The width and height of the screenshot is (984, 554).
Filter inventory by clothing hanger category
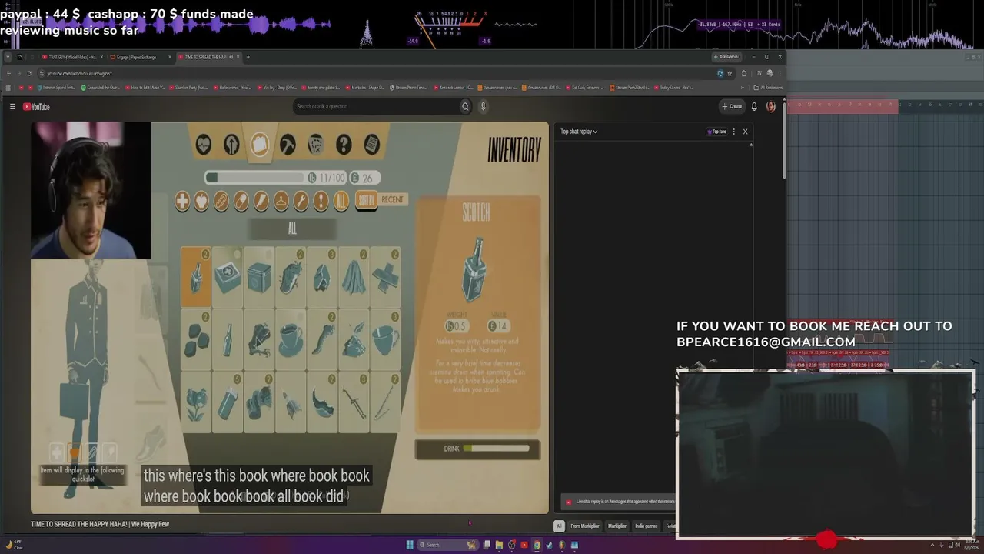pos(281,202)
